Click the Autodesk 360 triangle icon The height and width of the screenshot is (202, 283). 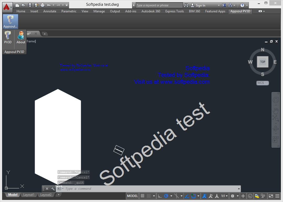pos(230,6)
